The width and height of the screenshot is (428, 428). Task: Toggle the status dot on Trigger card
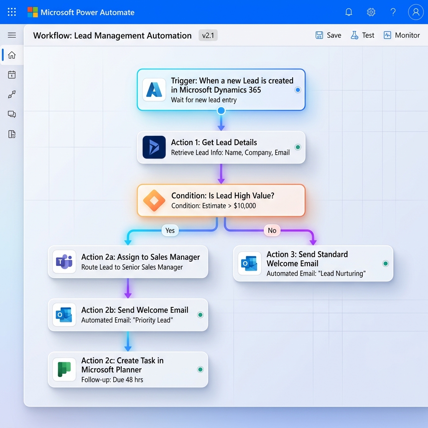298,90
